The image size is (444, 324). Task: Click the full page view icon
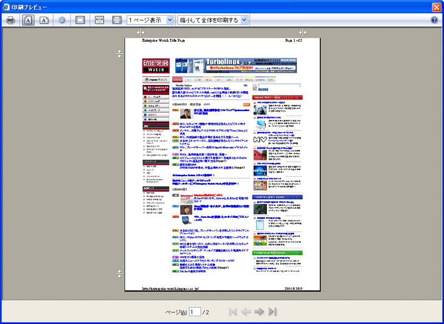(117, 20)
